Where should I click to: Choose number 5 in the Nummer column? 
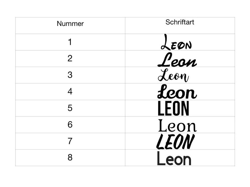(70, 108)
